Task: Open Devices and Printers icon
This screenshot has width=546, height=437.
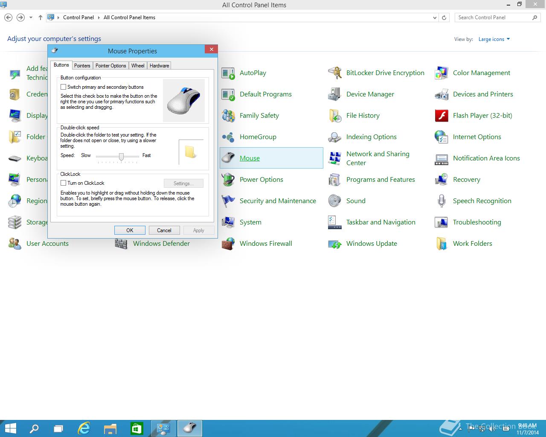Action: [x=441, y=94]
